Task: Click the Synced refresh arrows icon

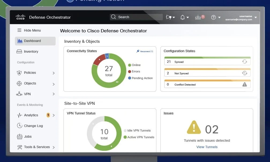Action: point(245,61)
